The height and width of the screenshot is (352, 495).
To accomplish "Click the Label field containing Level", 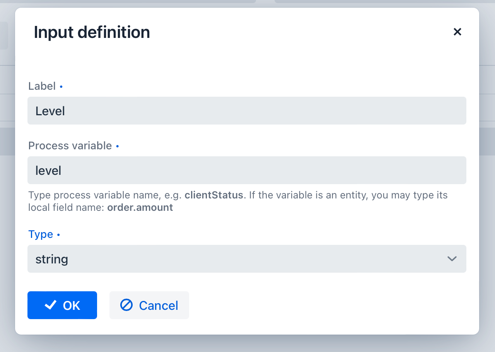I will click(x=247, y=111).
